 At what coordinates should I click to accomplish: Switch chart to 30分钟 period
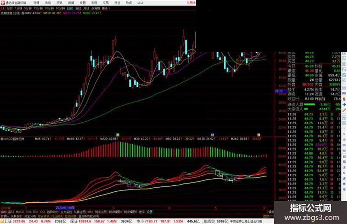click(49, 8)
